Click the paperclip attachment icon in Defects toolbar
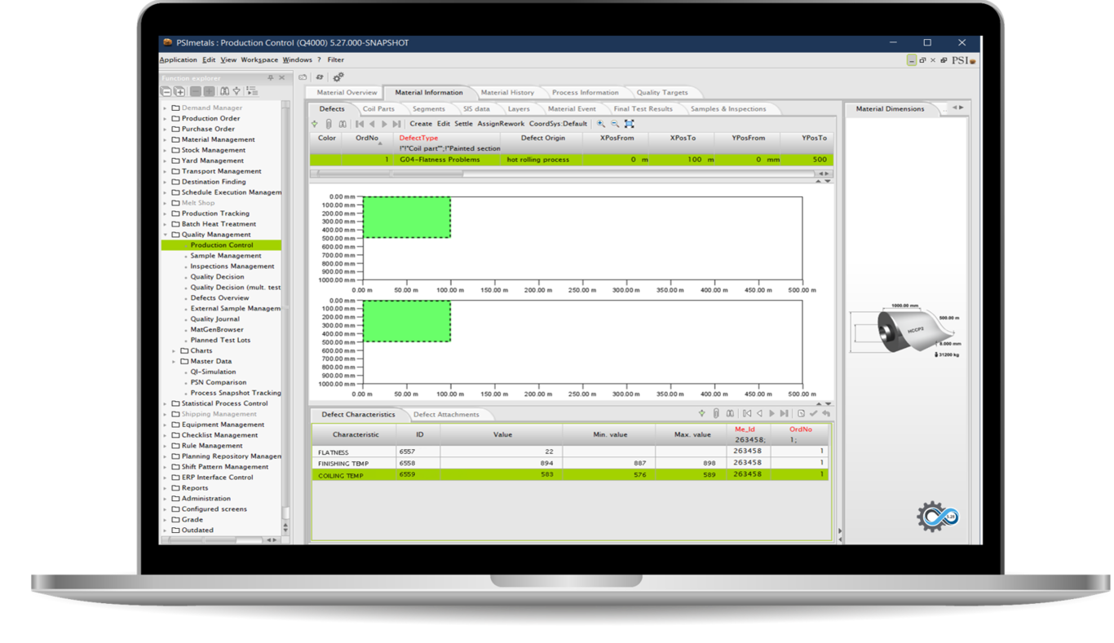Viewport: 1114px width, 643px height. click(329, 124)
